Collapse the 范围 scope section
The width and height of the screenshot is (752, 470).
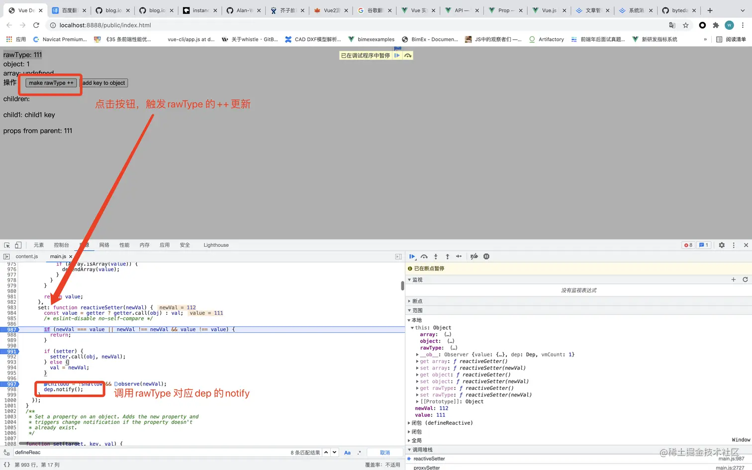pos(409,310)
